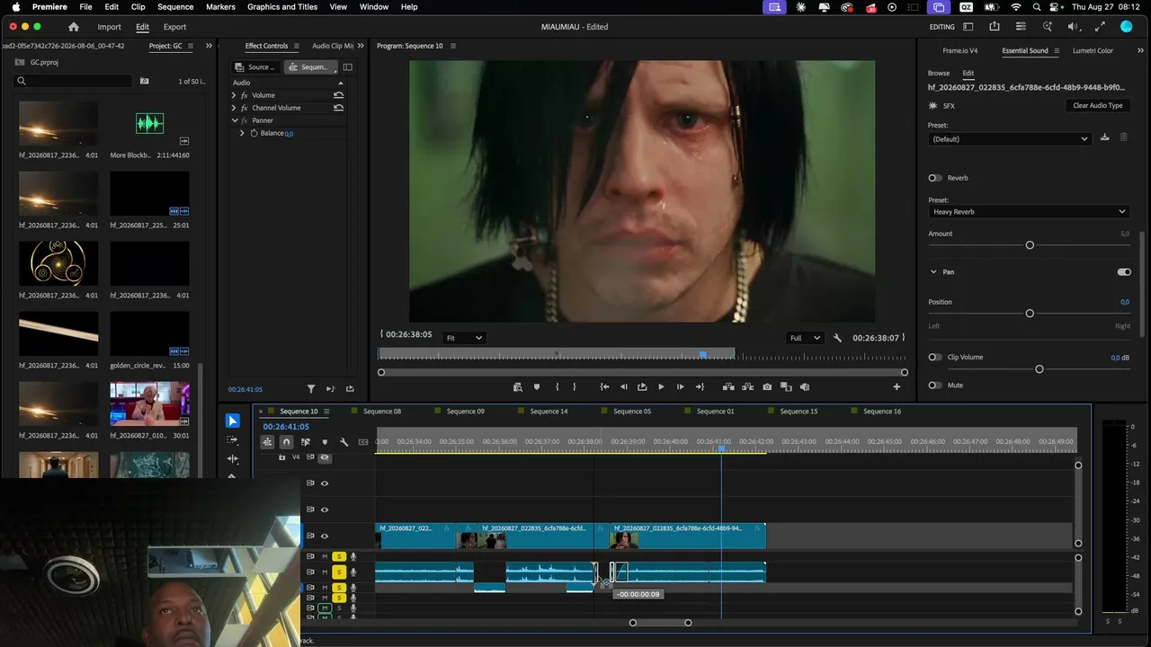Image resolution: width=1151 pixels, height=647 pixels.
Task: Collapse the Pan section chevron
Action: coord(933,271)
